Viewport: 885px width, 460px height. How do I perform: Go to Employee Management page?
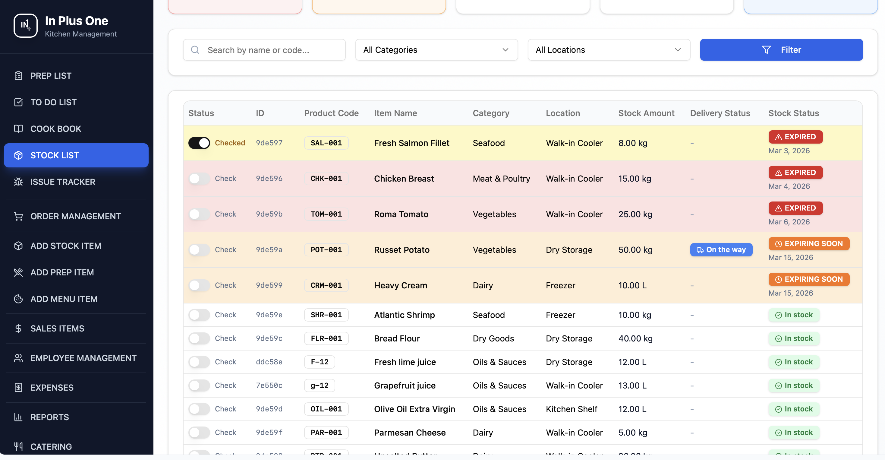[83, 358]
